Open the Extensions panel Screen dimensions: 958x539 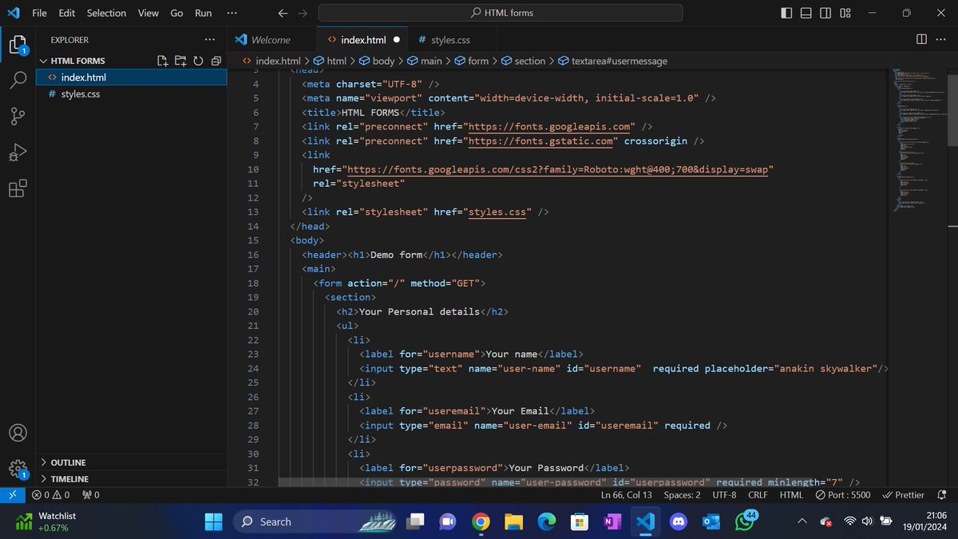click(18, 188)
